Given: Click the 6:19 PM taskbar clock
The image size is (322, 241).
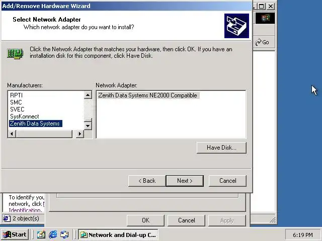Looking at the screenshot, I should click(x=303, y=235).
